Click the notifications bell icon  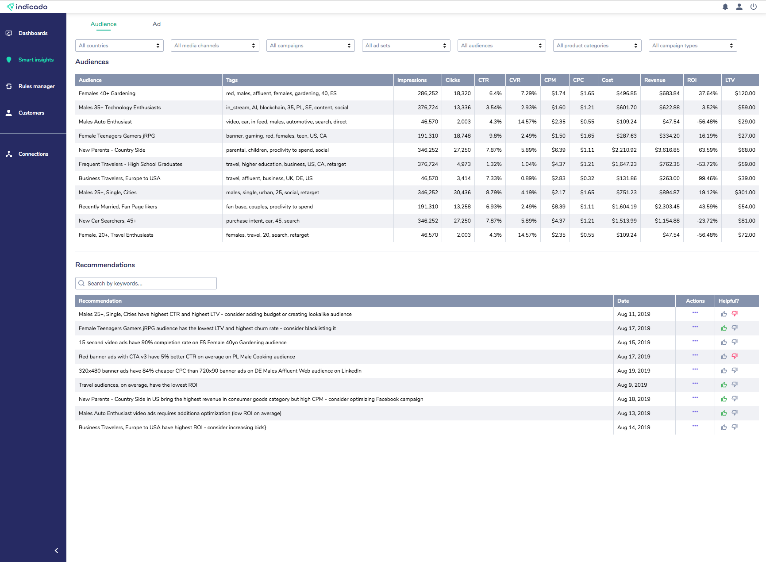725,7
